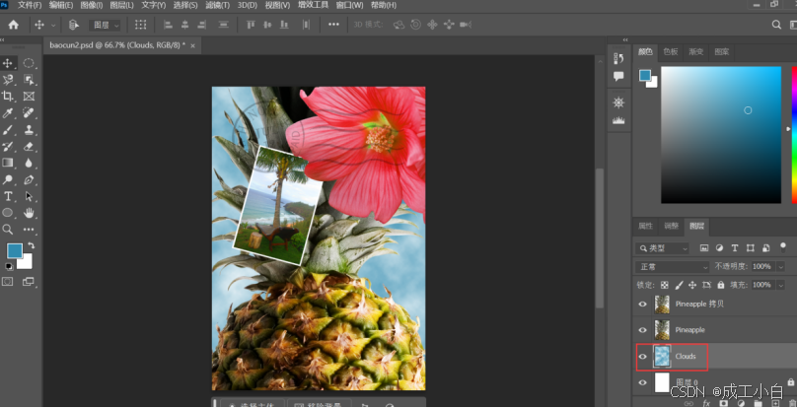797x408 pixels.
Task: Select the Dodge tool
Action: click(x=8, y=179)
